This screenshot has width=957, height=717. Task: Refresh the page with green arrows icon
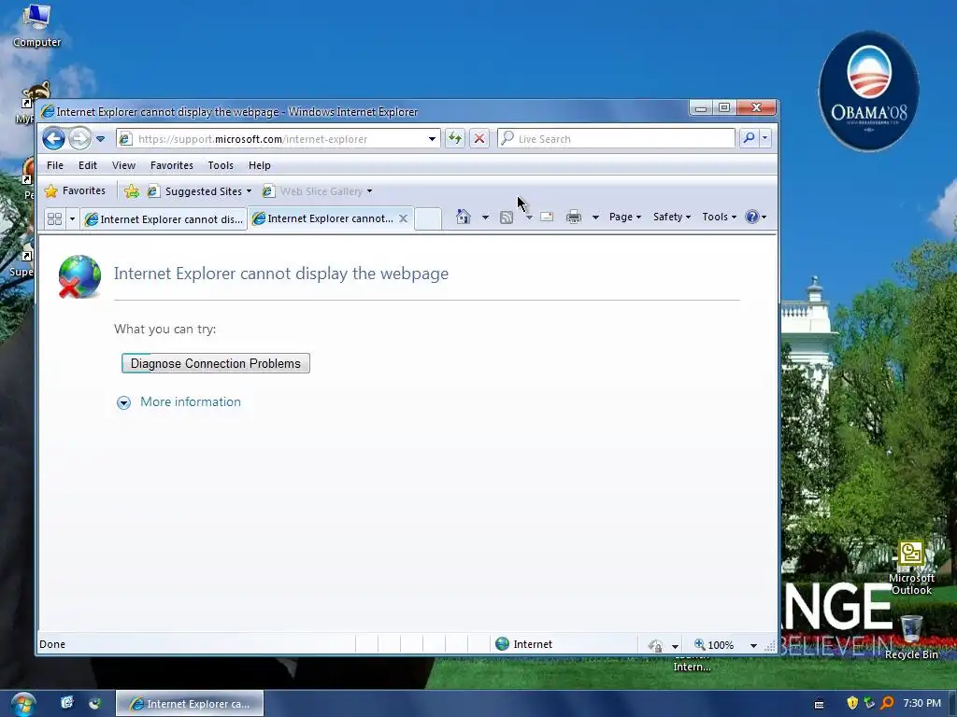455,138
